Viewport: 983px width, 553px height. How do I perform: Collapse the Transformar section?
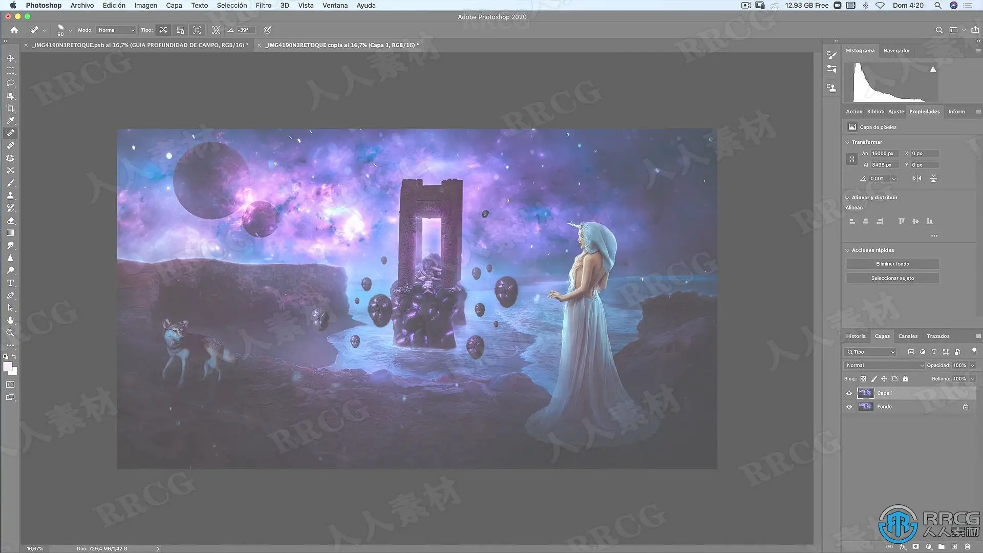tap(847, 142)
